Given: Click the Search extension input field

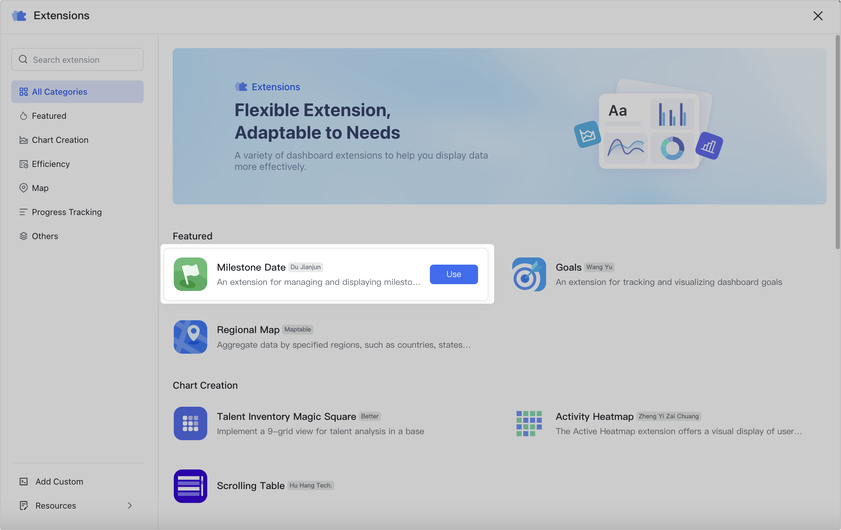Looking at the screenshot, I should click(77, 59).
